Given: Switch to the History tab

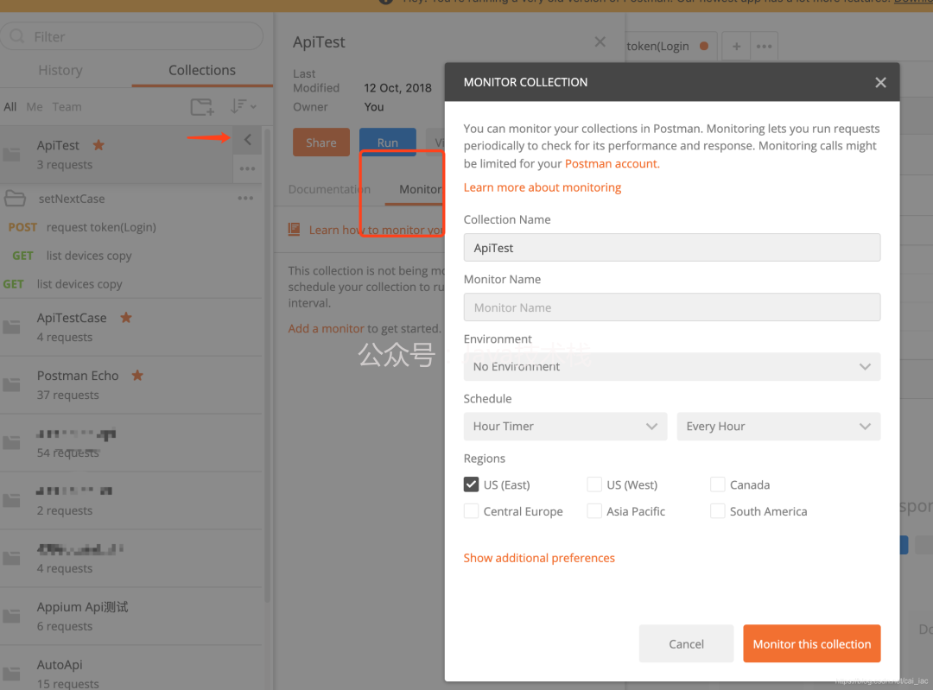Looking at the screenshot, I should point(60,70).
